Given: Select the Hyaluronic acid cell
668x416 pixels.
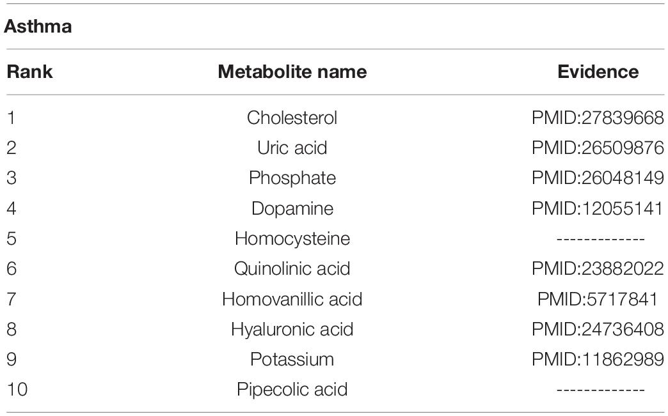Looking at the screenshot, I should (x=292, y=329).
